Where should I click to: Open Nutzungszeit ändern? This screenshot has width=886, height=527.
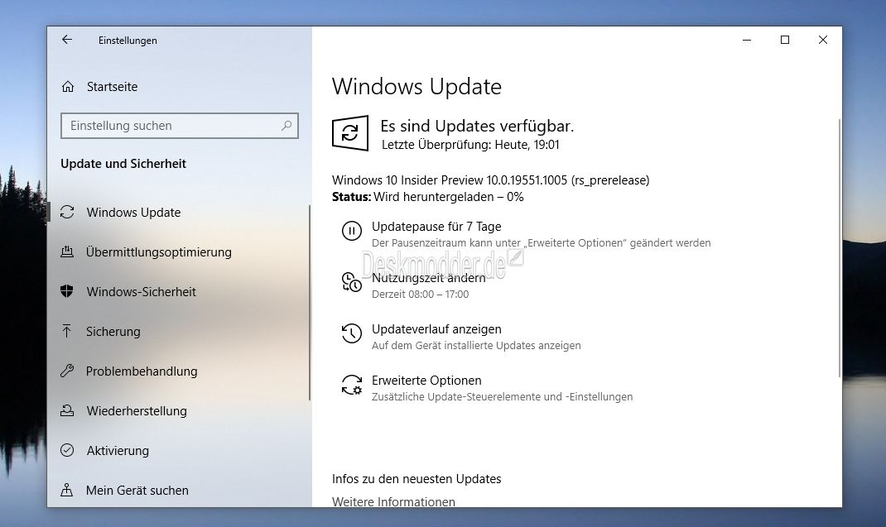click(x=428, y=278)
